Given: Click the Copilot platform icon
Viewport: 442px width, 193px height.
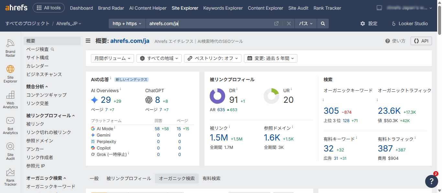Looking at the screenshot, I should 93,148.
